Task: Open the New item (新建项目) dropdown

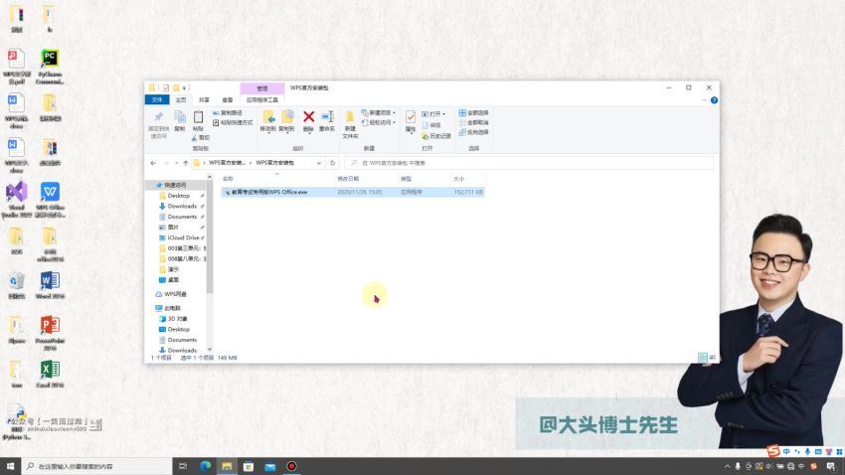Action: coord(379,113)
